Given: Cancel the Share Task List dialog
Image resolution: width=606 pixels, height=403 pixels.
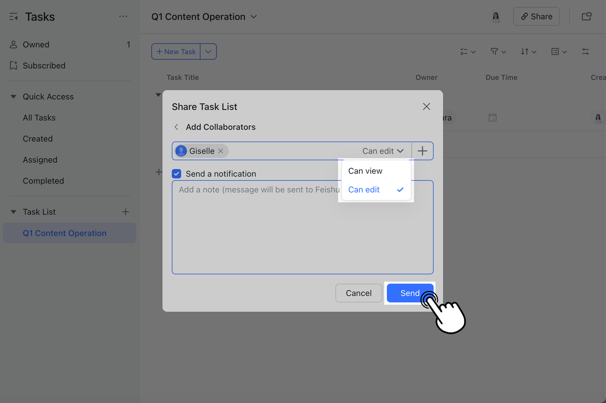Looking at the screenshot, I should click(x=358, y=293).
